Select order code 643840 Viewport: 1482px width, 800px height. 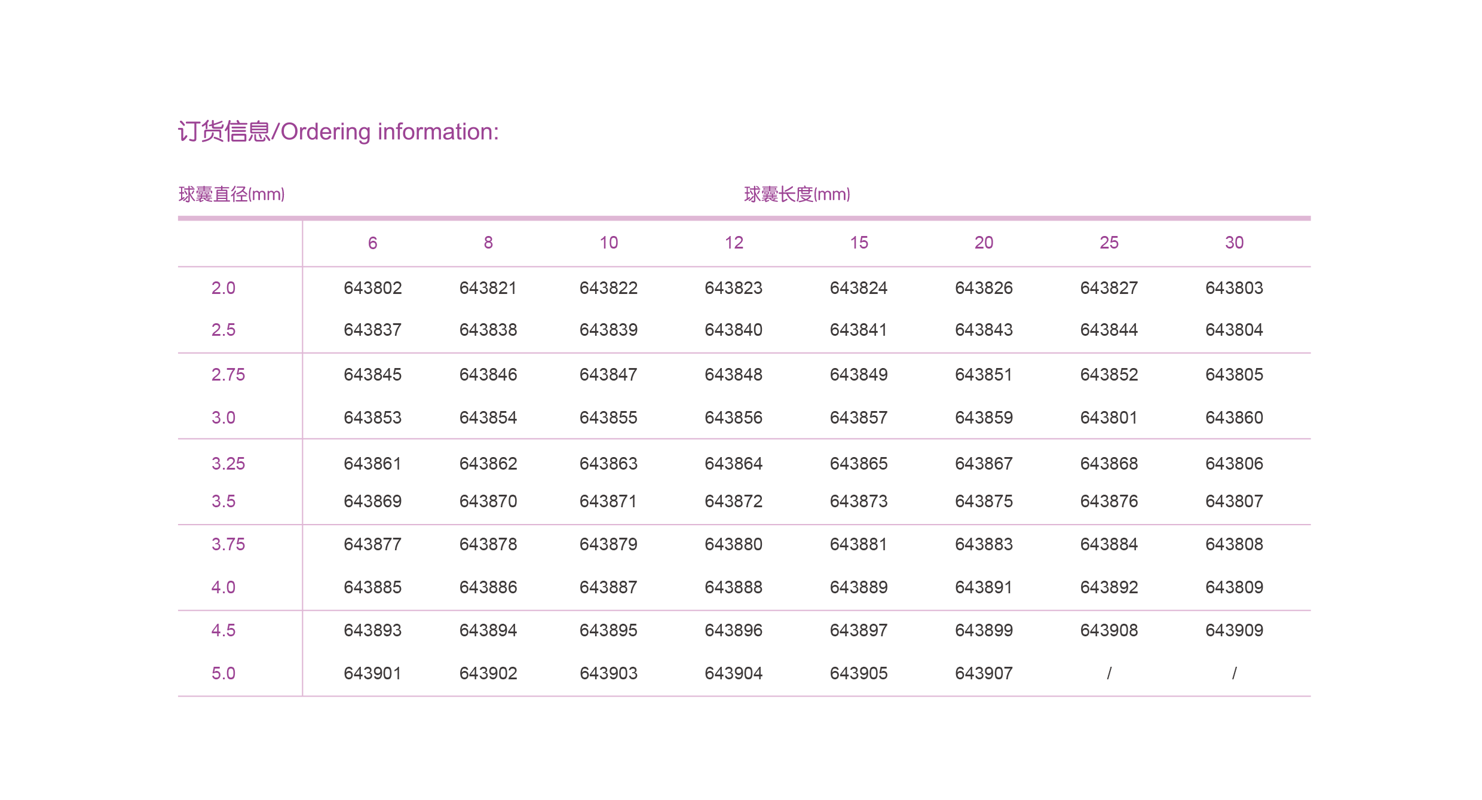point(733,330)
